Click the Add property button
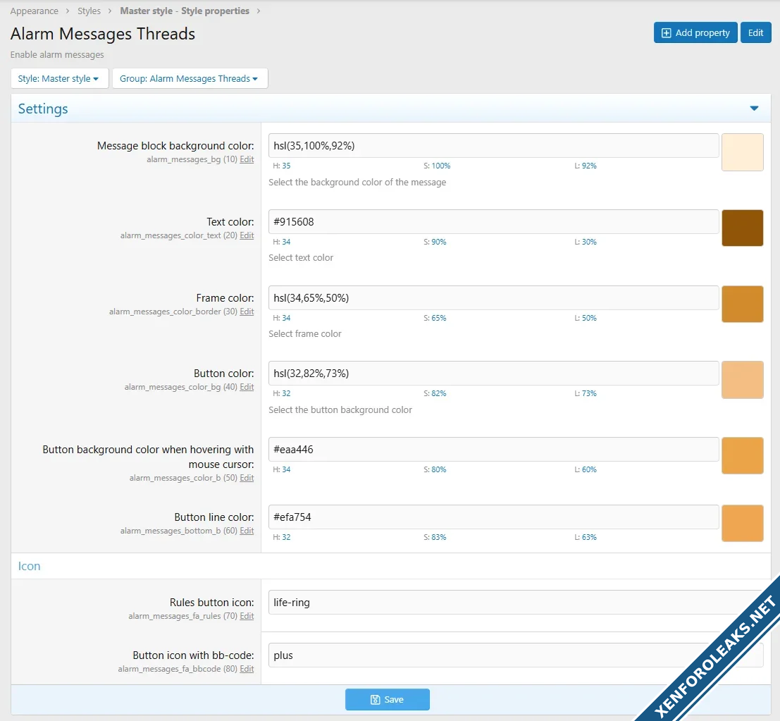The image size is (780, 721). click(x=695, y=33)
